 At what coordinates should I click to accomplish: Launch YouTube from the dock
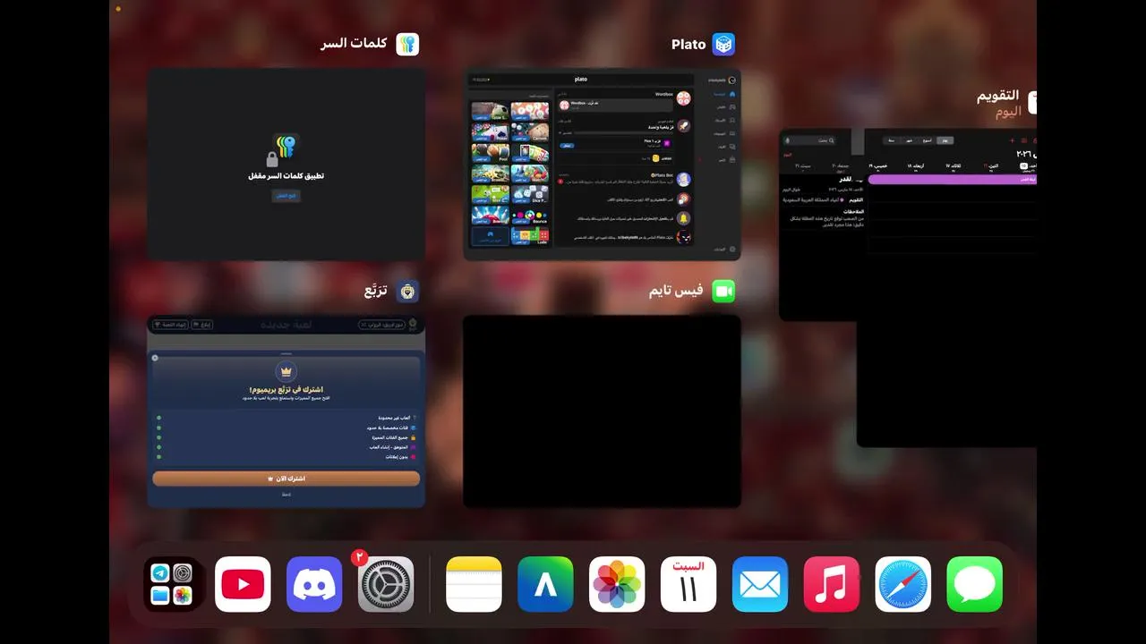[243, 584]
